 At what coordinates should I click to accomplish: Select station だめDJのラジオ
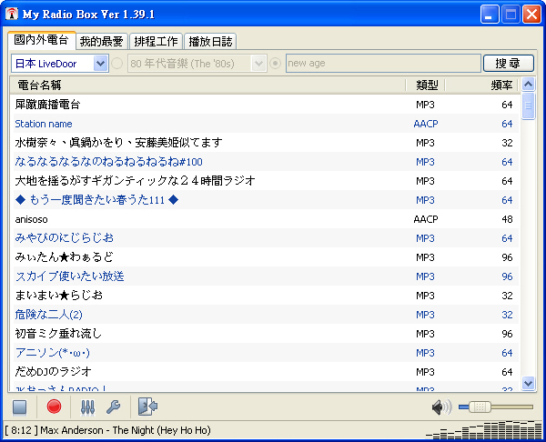coord(266,372)
